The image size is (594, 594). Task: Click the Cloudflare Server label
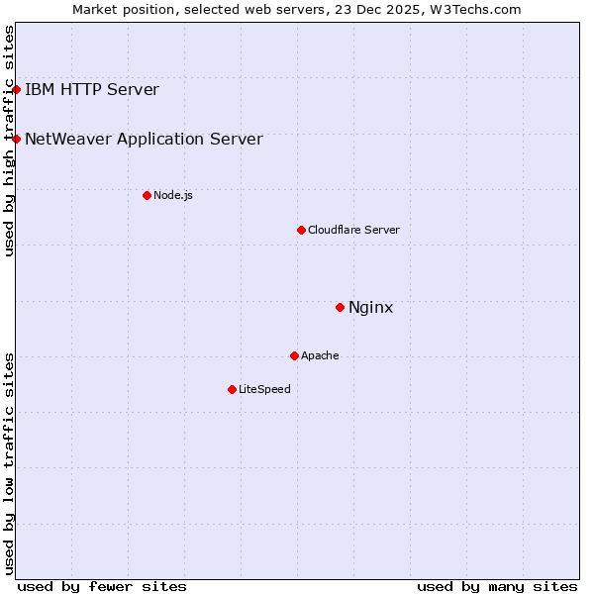(353, 231)
